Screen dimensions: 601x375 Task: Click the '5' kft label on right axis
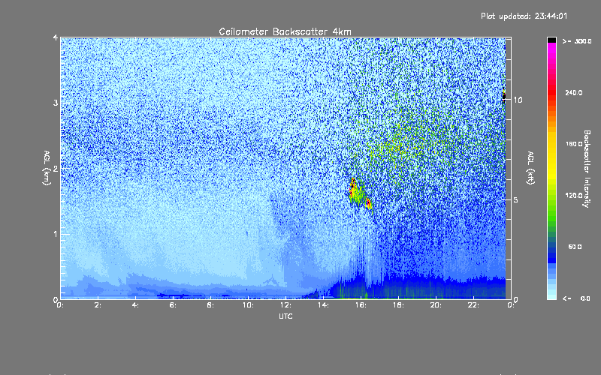pyautogui.click(x=516, y=199)
